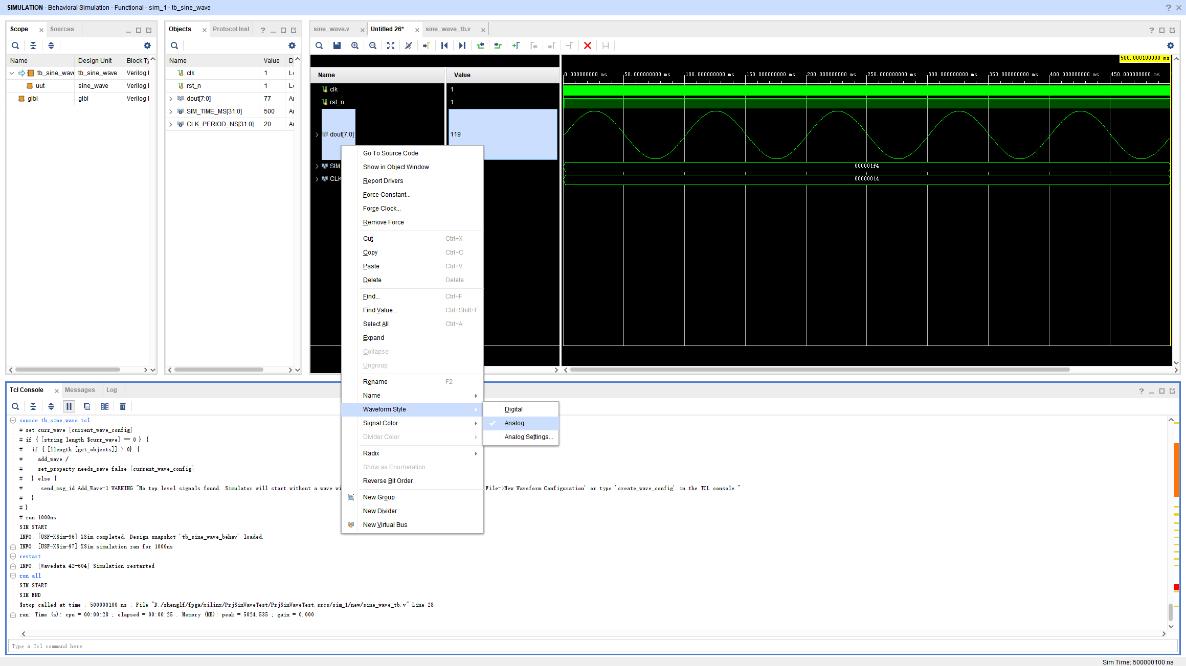
Task: Collapse tb_sine_wave scope tree node
Action: point(12,73)
